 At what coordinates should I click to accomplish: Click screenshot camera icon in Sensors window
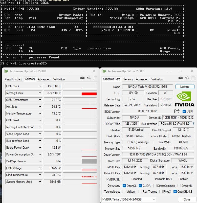[x=82, y=78]
